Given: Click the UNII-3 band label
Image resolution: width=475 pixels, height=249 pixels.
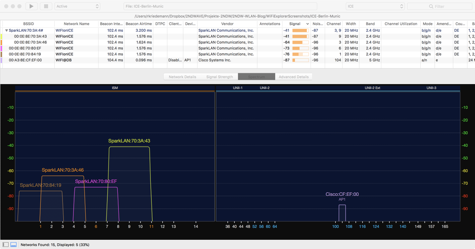Looking at the screenshot, I should click(431, 88).
